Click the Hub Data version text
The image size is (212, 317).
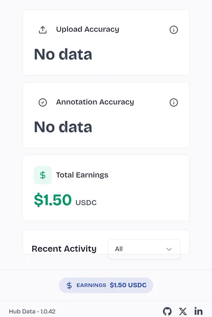32,311
